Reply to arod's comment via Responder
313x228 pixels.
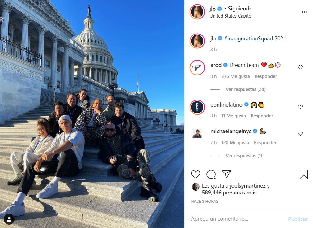266,76
